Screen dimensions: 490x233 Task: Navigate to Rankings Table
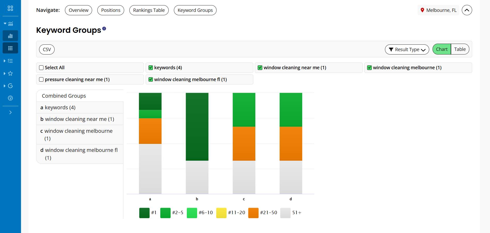coord(149,10)
